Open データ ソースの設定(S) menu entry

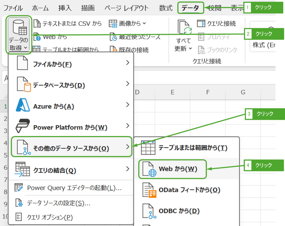pos(71,203)
